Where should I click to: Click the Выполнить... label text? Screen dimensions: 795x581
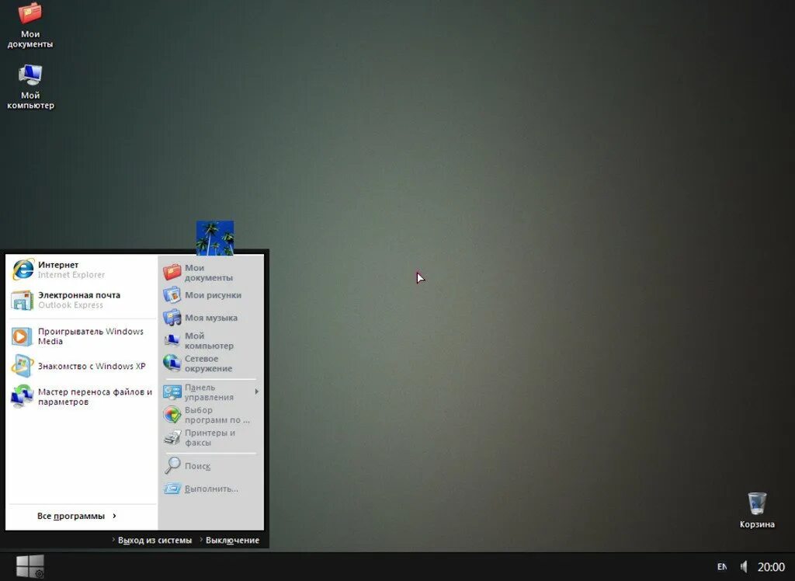[x=211, y=489]
